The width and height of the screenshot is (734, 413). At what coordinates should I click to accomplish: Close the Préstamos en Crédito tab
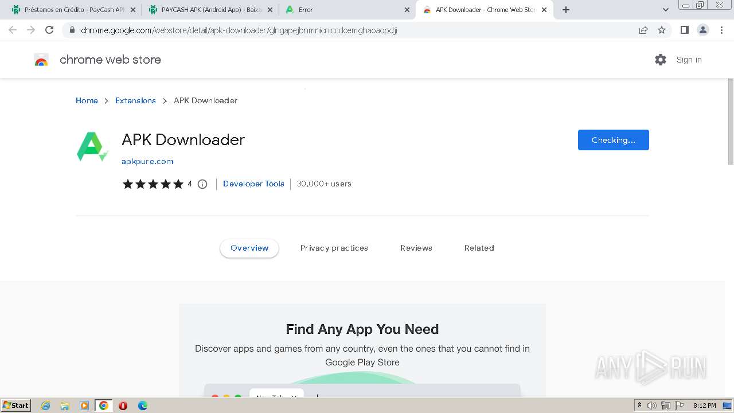point(133,10)
